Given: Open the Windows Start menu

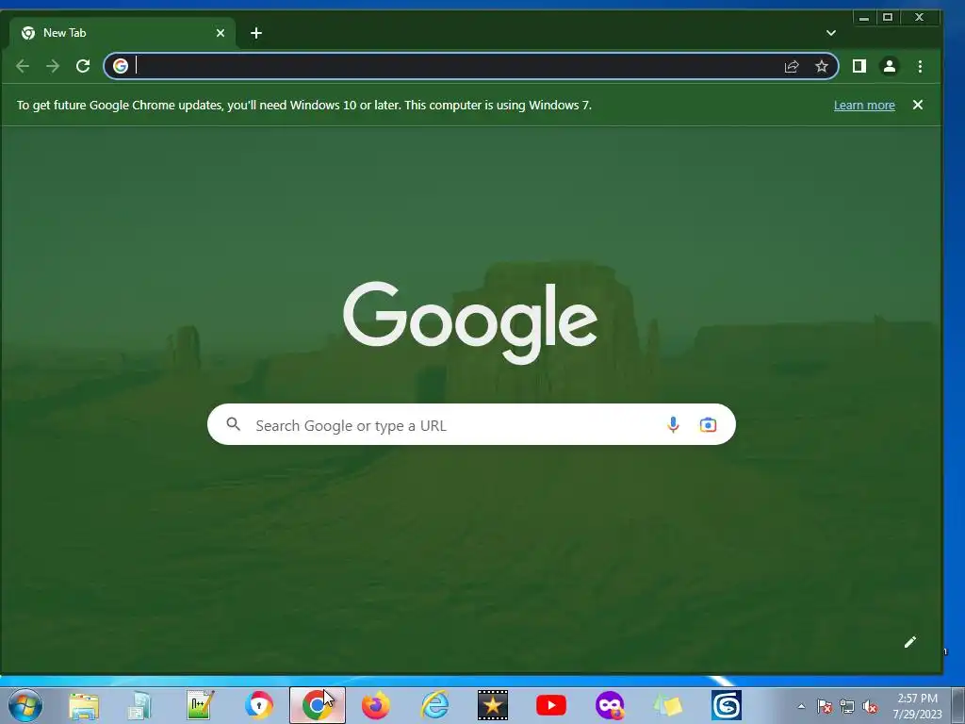Looking at the screenshot, I should point(25,705).
